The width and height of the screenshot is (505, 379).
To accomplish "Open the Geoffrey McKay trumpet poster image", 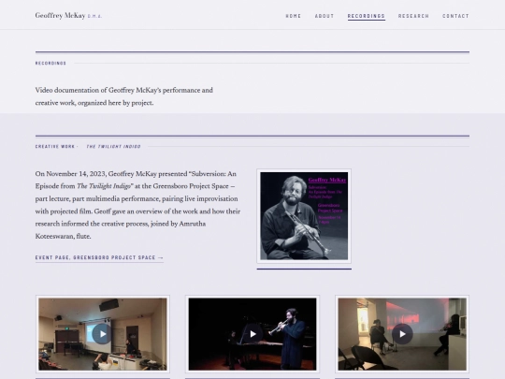I will [304, 216].
